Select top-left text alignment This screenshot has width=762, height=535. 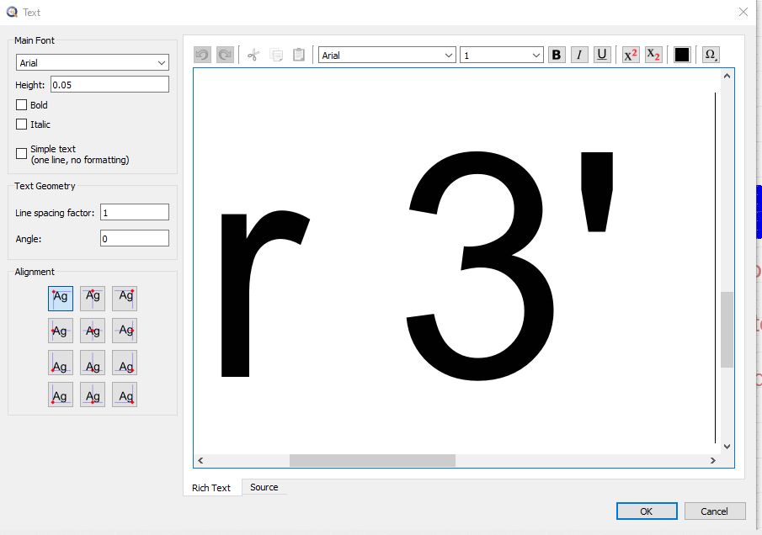pyautogui.click(x=61, y=298)
